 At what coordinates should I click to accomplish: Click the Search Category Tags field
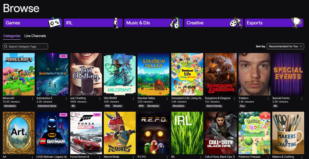(25, 47)
